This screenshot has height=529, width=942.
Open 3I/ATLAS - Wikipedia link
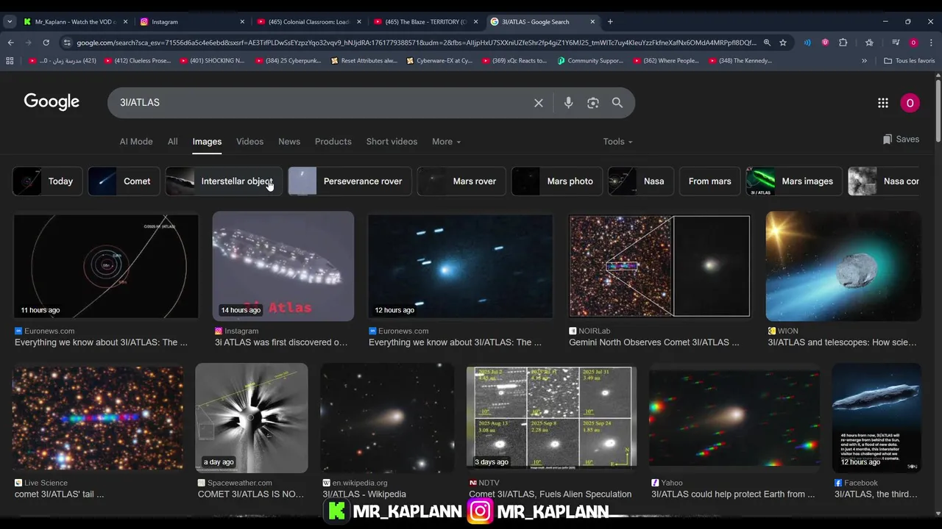coord(364,494)
